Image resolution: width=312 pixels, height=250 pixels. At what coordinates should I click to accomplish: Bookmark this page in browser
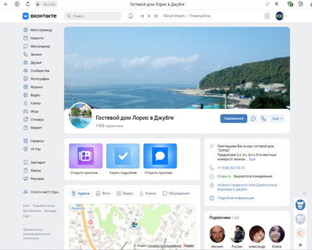click(276, 4)
